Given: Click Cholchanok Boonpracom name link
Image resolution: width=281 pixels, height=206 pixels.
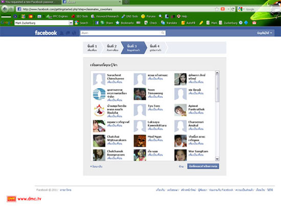Looking at the screenshot, I should (116, 153).
